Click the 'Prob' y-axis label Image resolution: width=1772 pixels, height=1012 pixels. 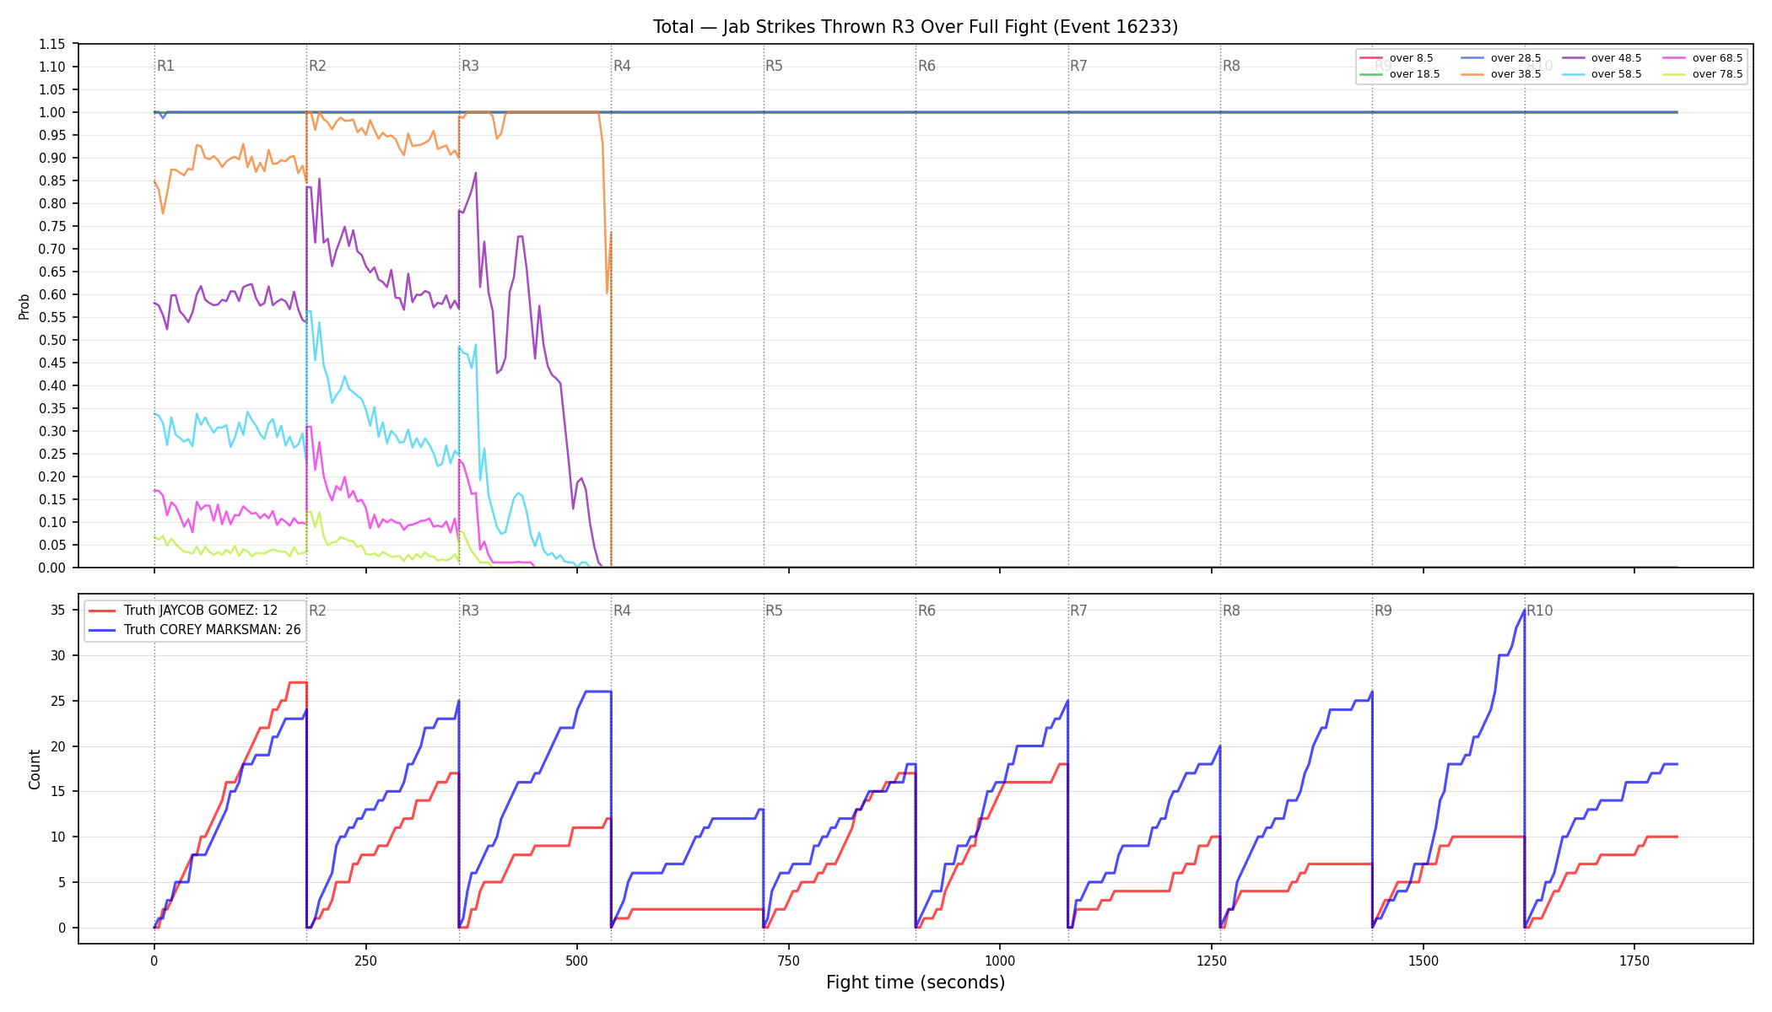[x=24, y=306]
